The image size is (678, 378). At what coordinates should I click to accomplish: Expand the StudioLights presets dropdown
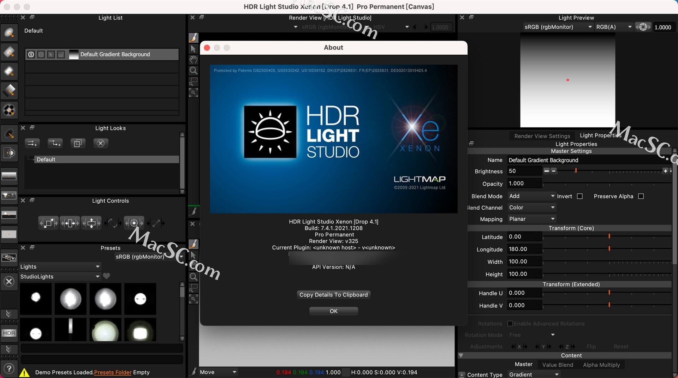(98, 277)
